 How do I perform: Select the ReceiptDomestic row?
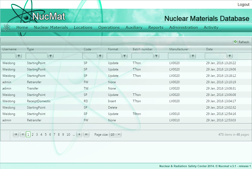[39, 101]
